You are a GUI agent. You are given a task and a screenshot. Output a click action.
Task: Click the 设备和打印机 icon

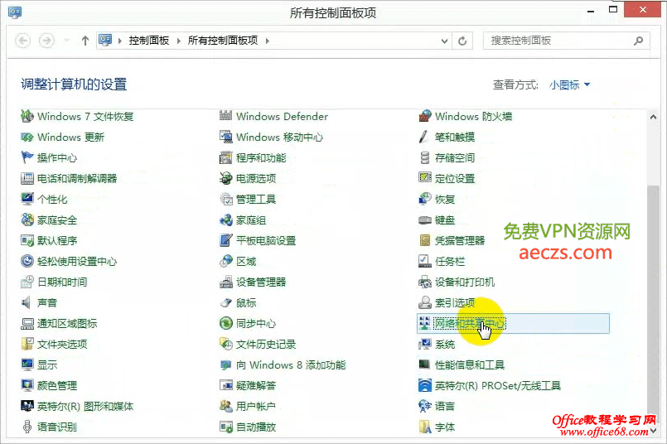[425, 282]
